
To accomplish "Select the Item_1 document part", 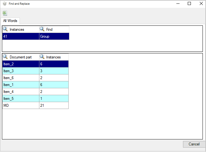I will [21, 85].
